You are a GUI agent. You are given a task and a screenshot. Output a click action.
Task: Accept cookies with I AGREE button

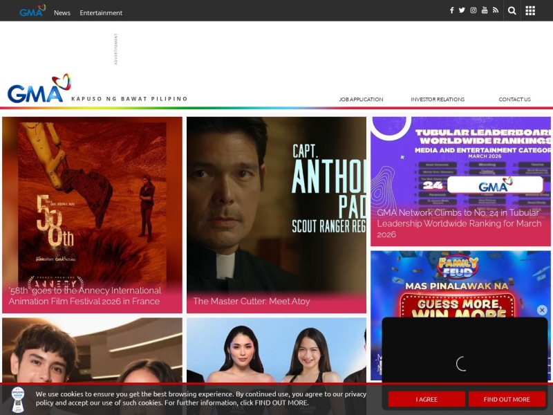(427, 399)
